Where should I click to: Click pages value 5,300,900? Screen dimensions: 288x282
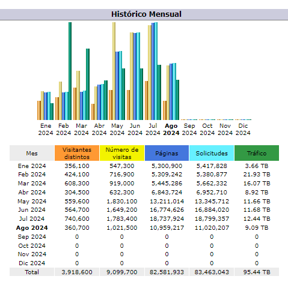[167, 166]
